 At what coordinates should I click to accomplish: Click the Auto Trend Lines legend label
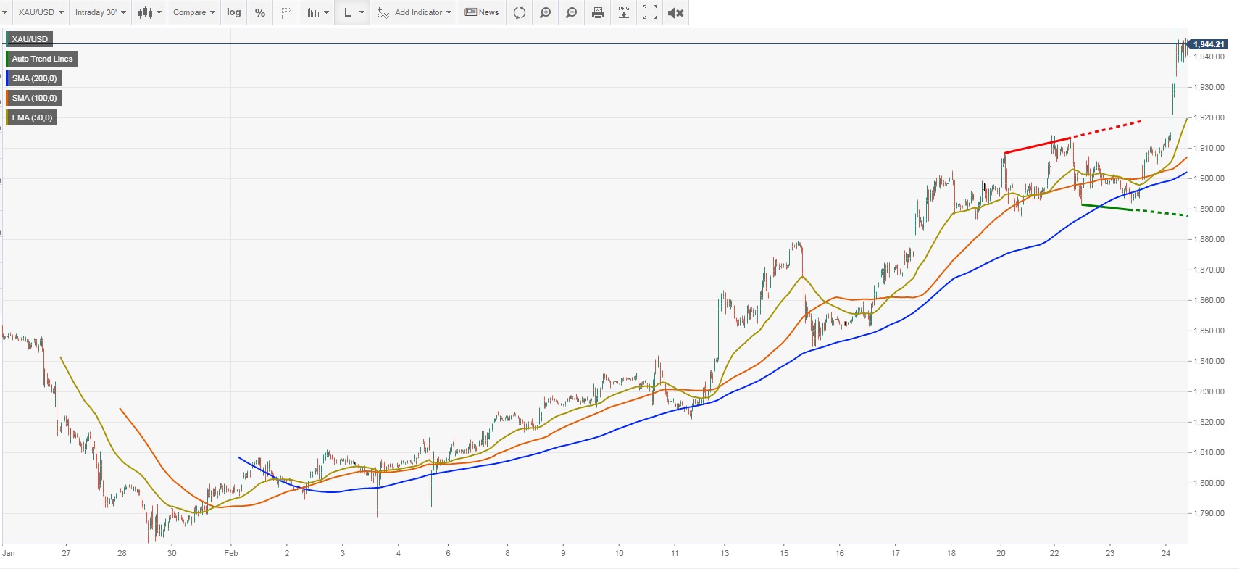pyautogui.click(x=42, y=59)
